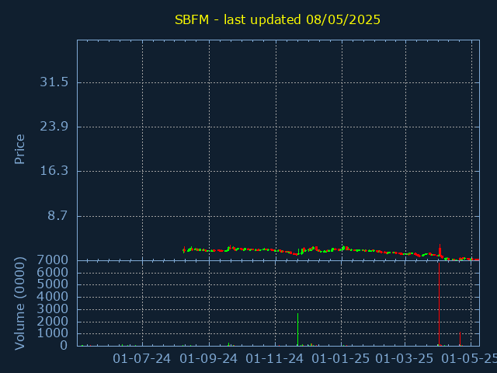Click the red price spike candle near April 2025
This screenshot has width=497, height=373.
[440, 250]
